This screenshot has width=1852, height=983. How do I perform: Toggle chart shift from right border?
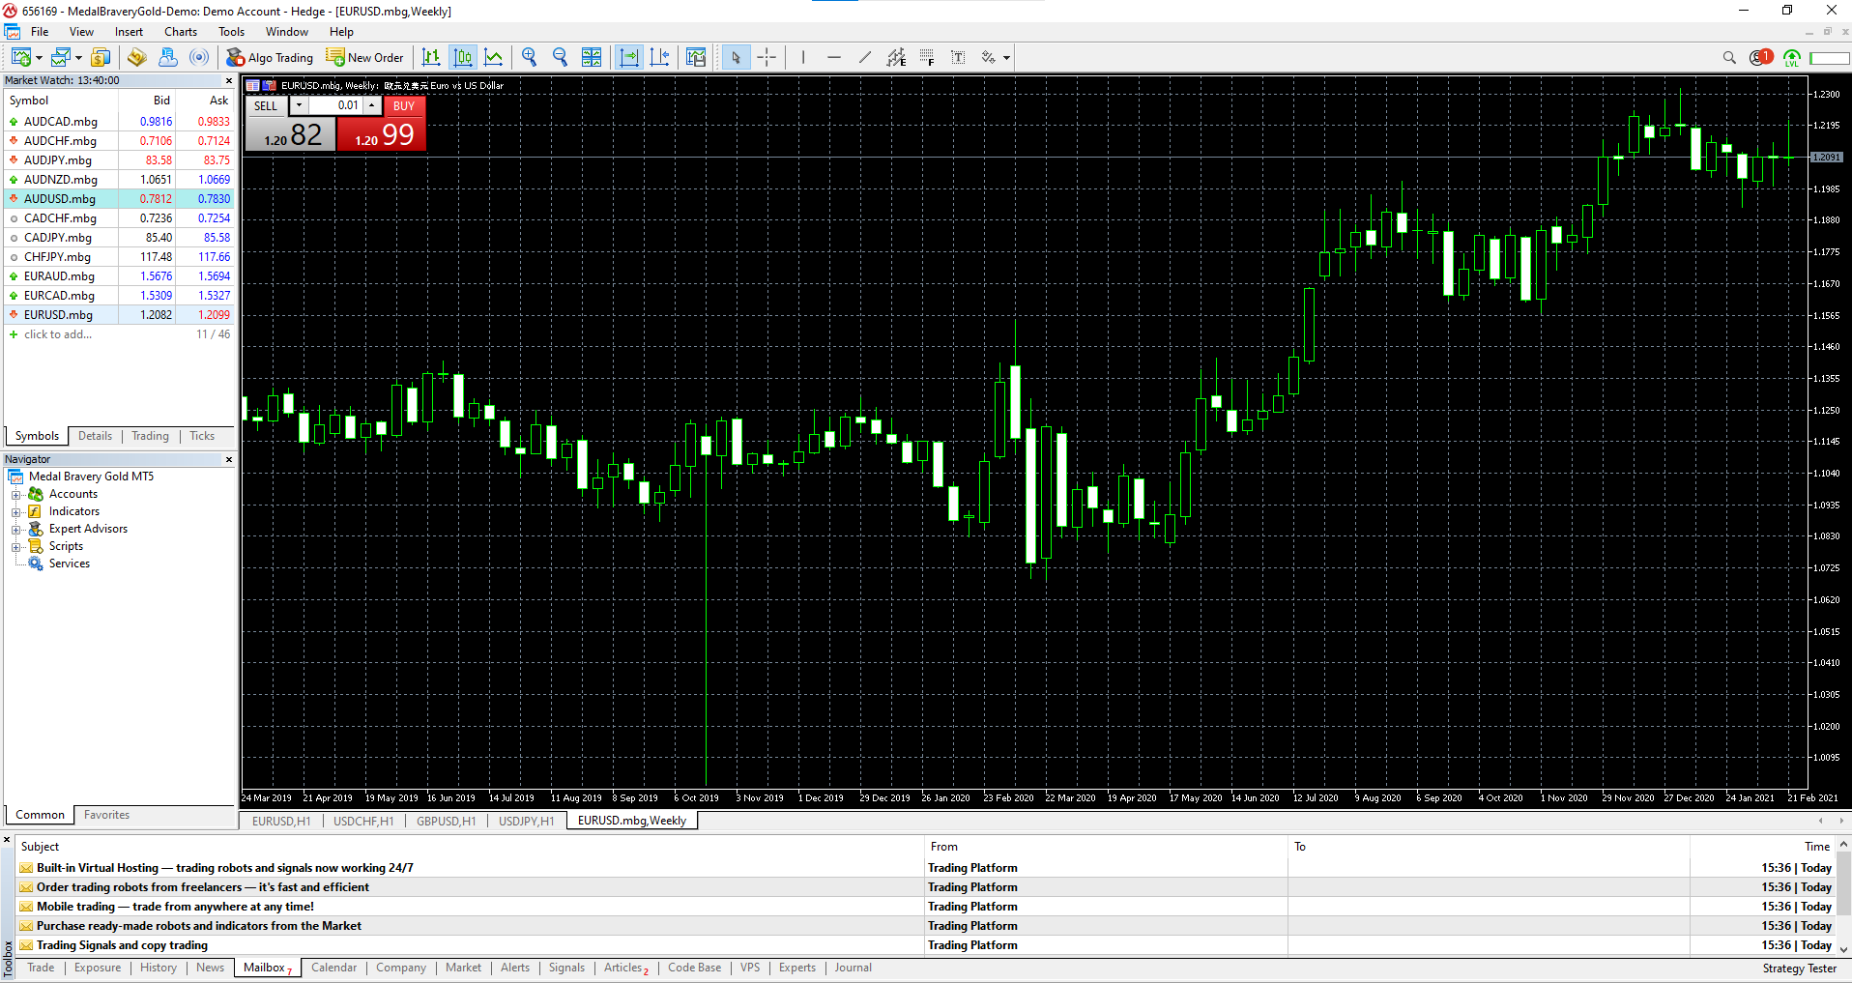click(x=660, y=57)
